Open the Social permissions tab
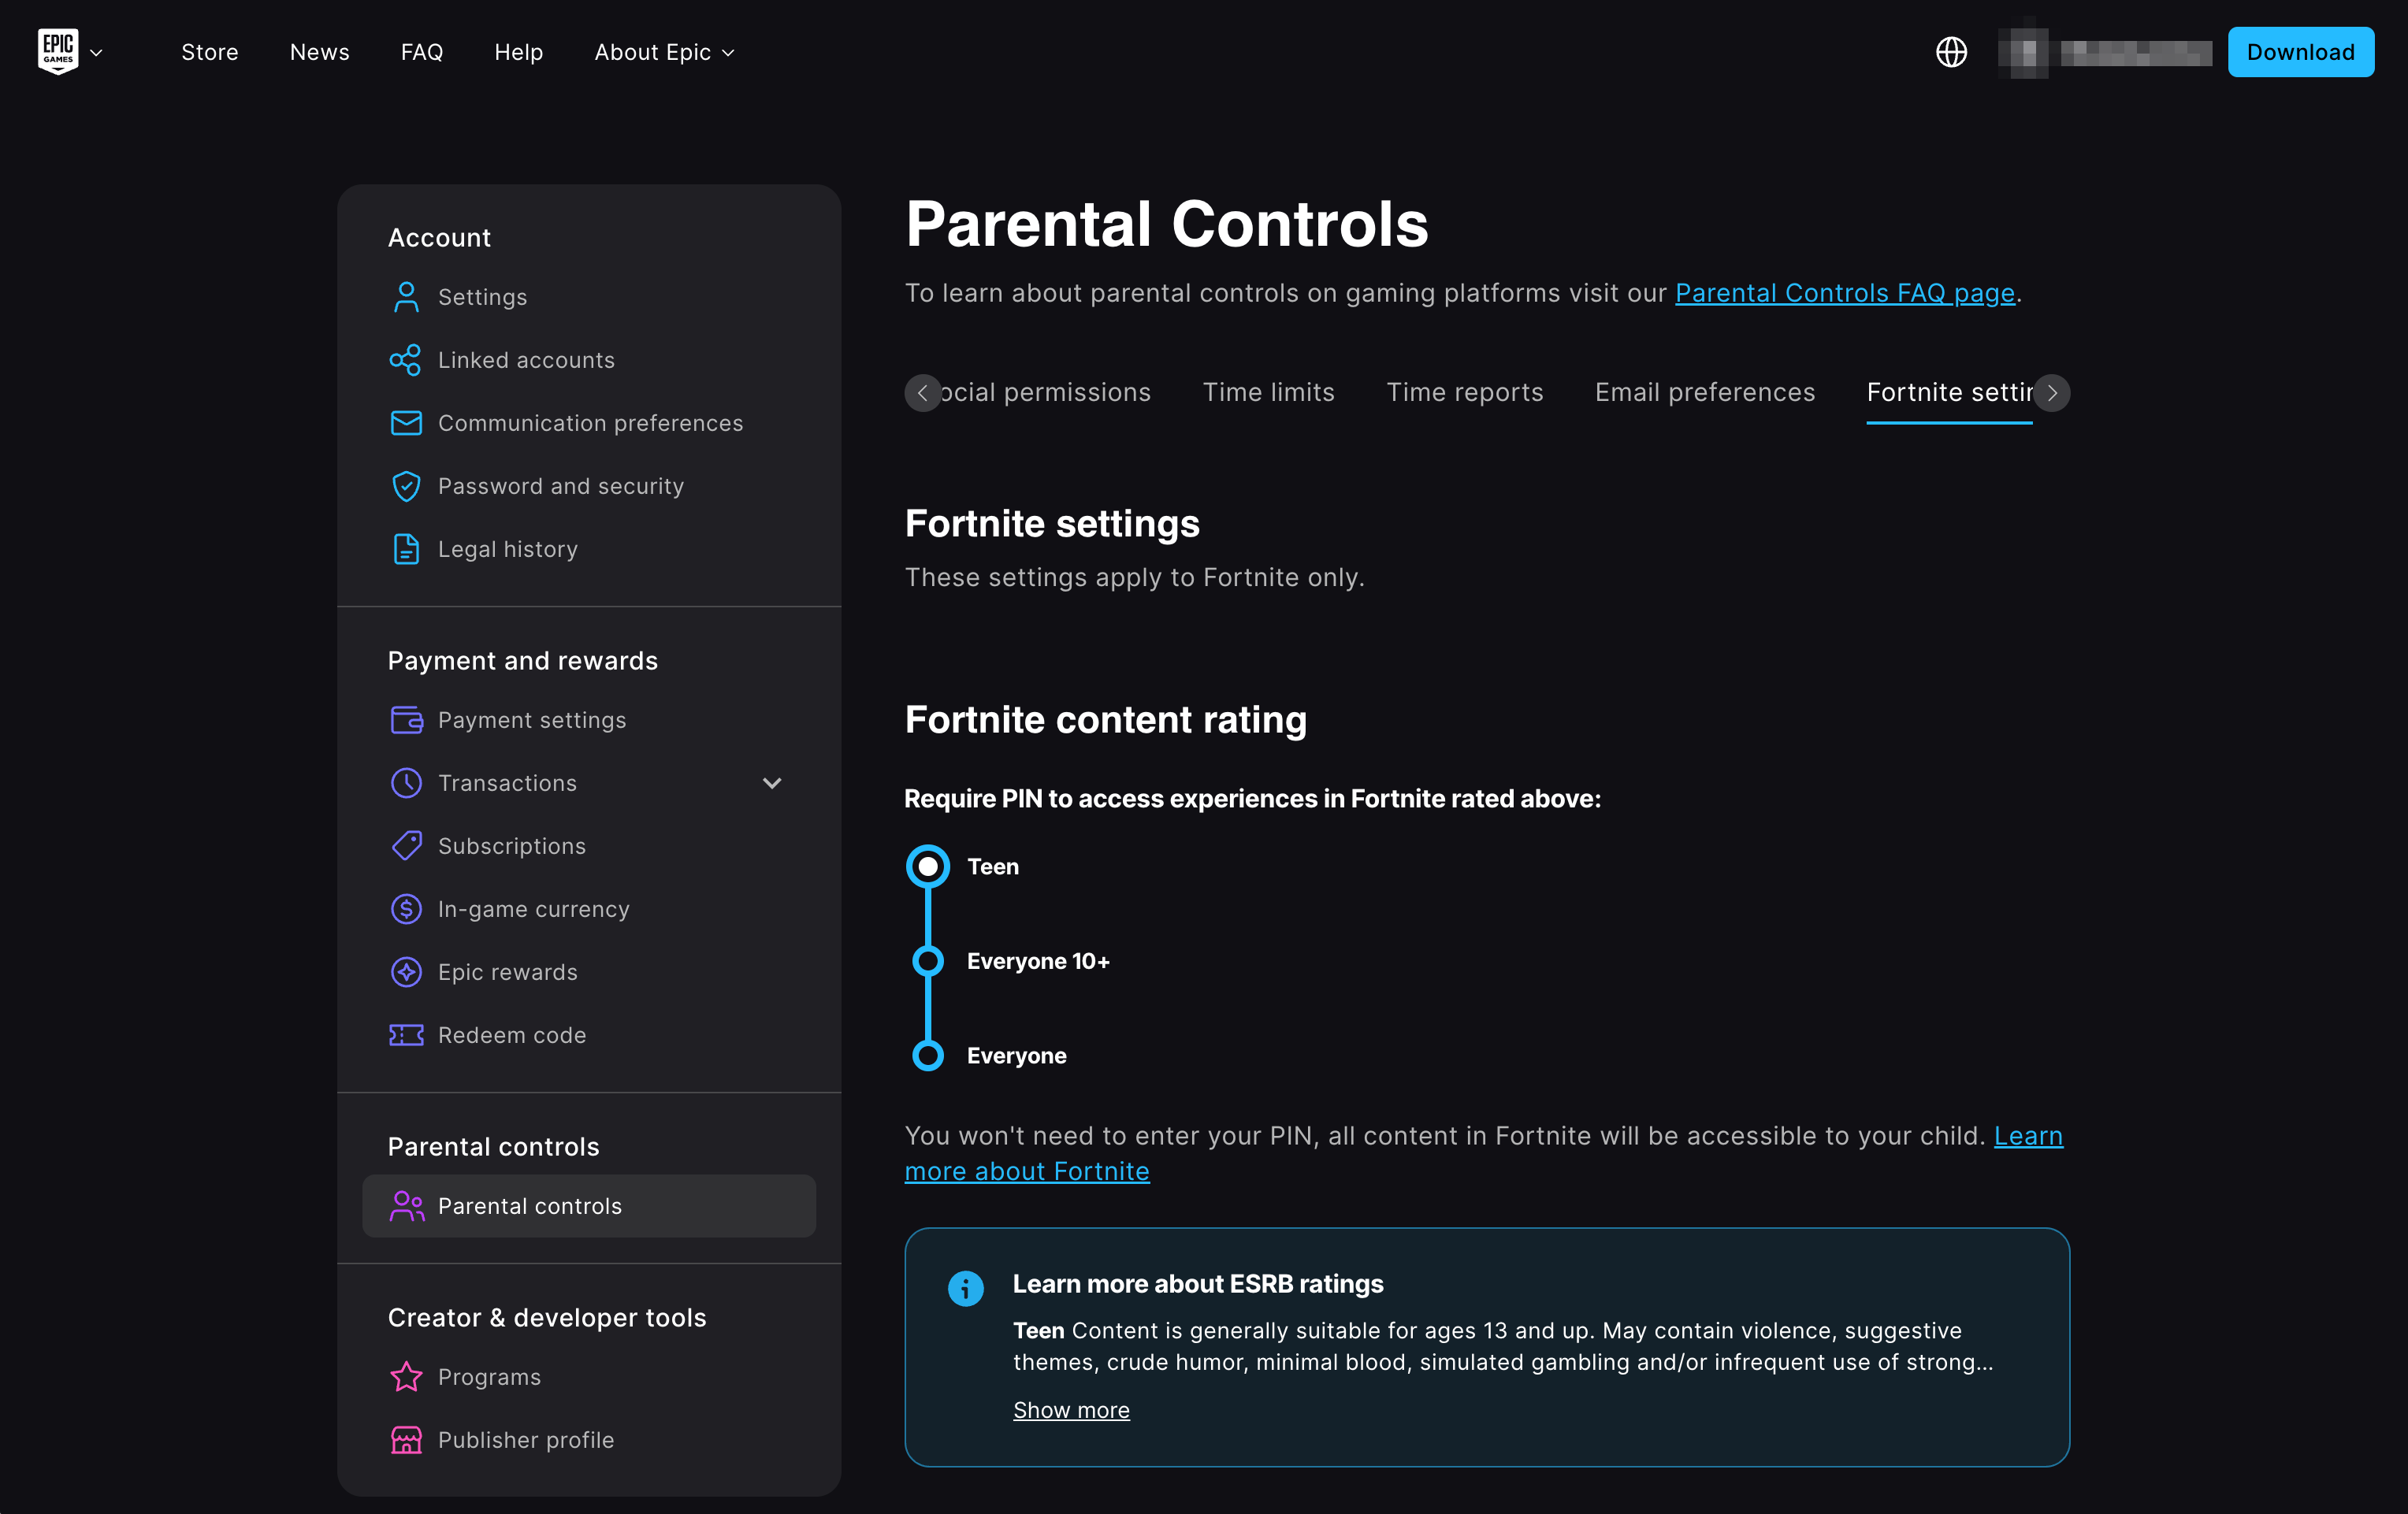 [1046, 392]
